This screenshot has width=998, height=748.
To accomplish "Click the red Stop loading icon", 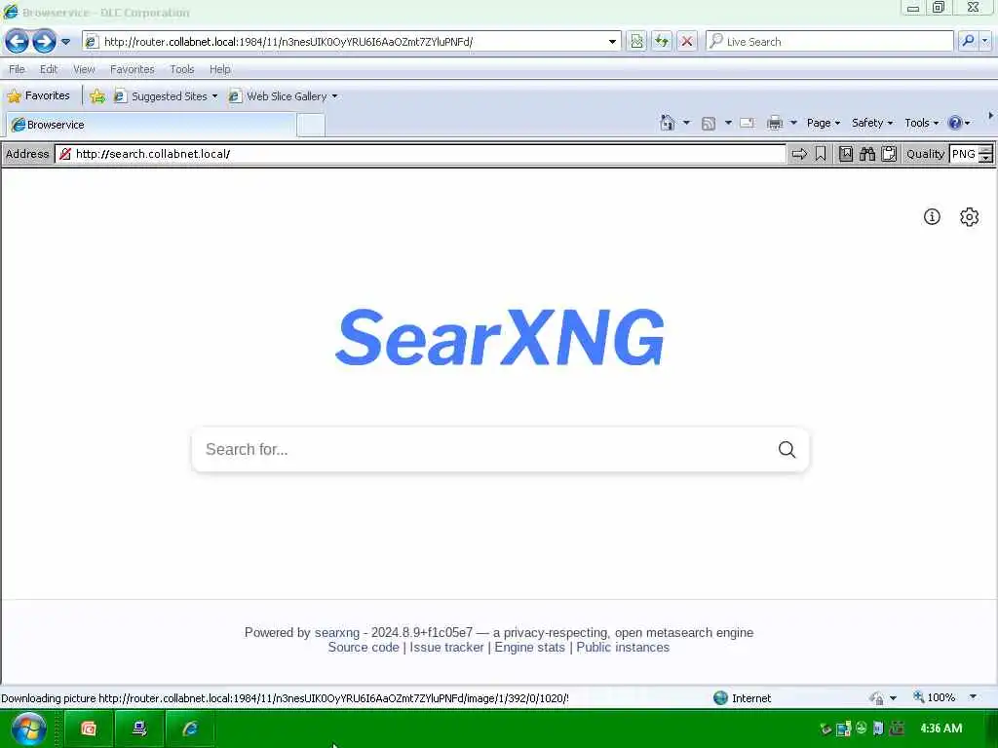I will (687, 42).
